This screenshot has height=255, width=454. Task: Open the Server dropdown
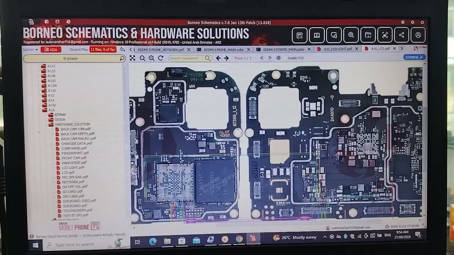[x=31, y=50]
